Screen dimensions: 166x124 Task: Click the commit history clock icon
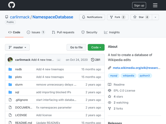(93, 60)
